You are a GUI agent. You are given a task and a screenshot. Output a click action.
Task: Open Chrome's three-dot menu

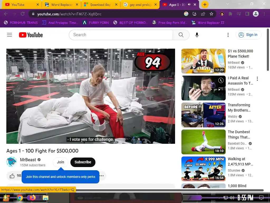coord(264,14)
